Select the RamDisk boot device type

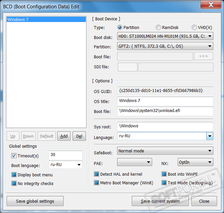[x=158, y=27]
